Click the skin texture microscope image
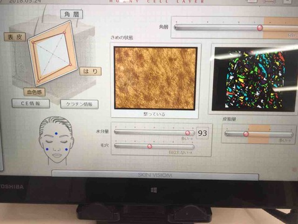Viewport: 298px width, 224px height. pos(155,78)
